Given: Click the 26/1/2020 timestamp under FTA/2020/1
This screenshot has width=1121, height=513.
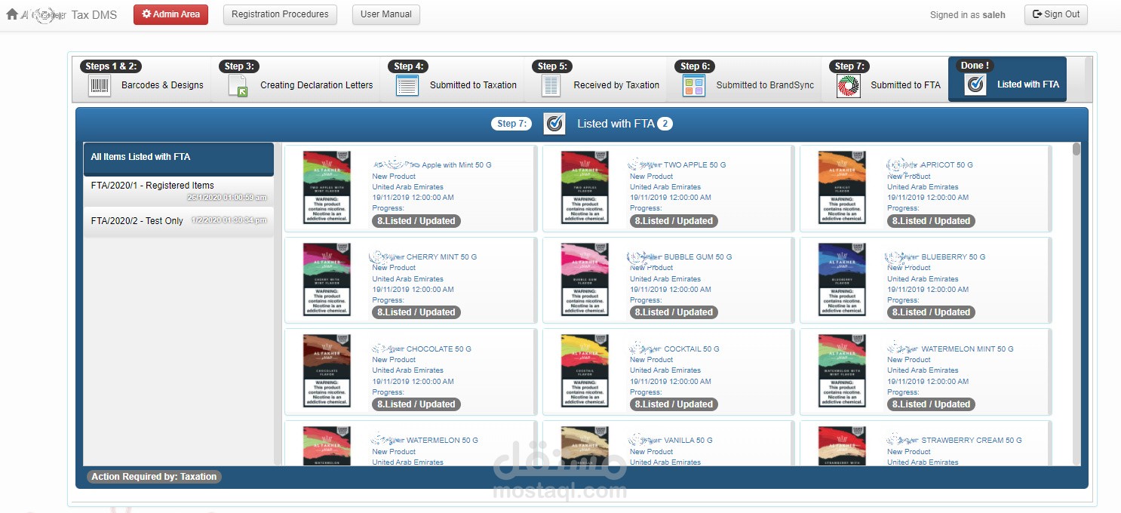Looking at the screenshot, I should 227,198.
